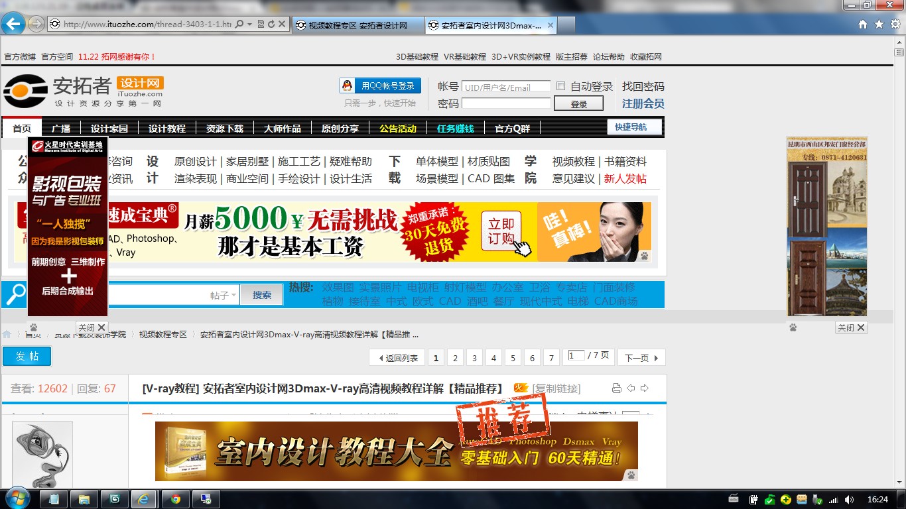This screenshot has height=509, width=906.
Task: Select the 首页 navigation tab
Action: 22,129
